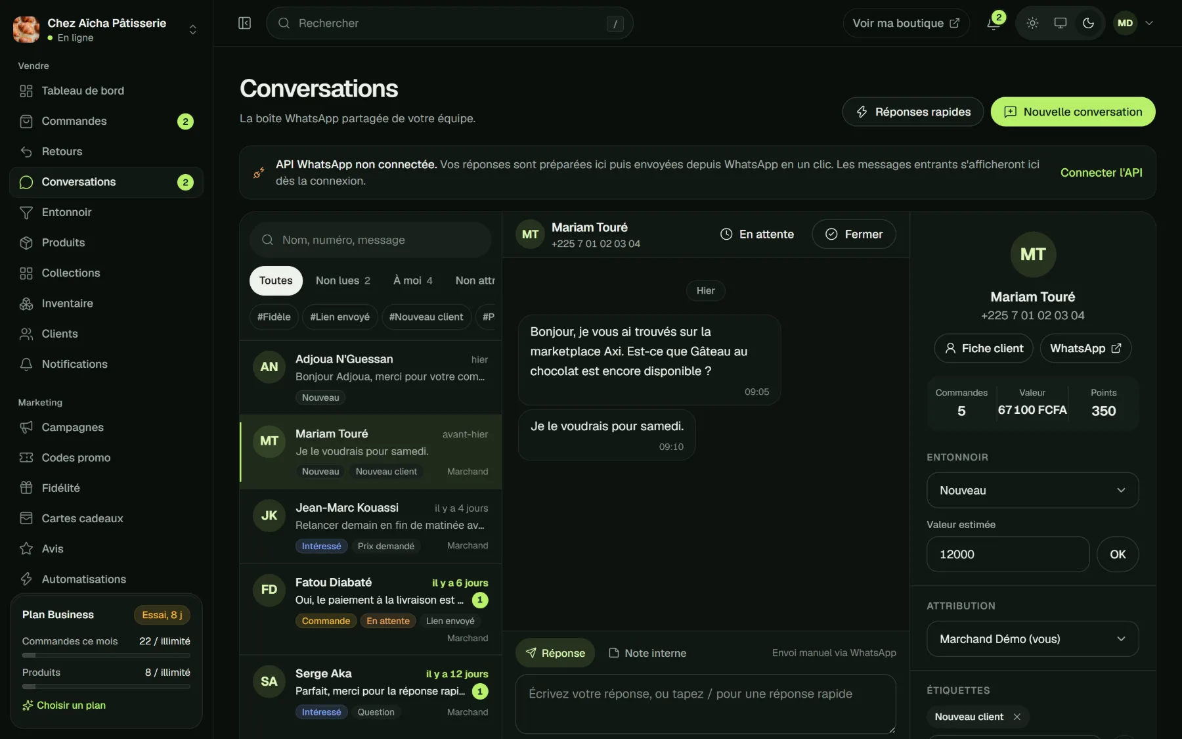Click Connecter l'API link
This screenshot has width=1182, height=739.
point(1101,173)
